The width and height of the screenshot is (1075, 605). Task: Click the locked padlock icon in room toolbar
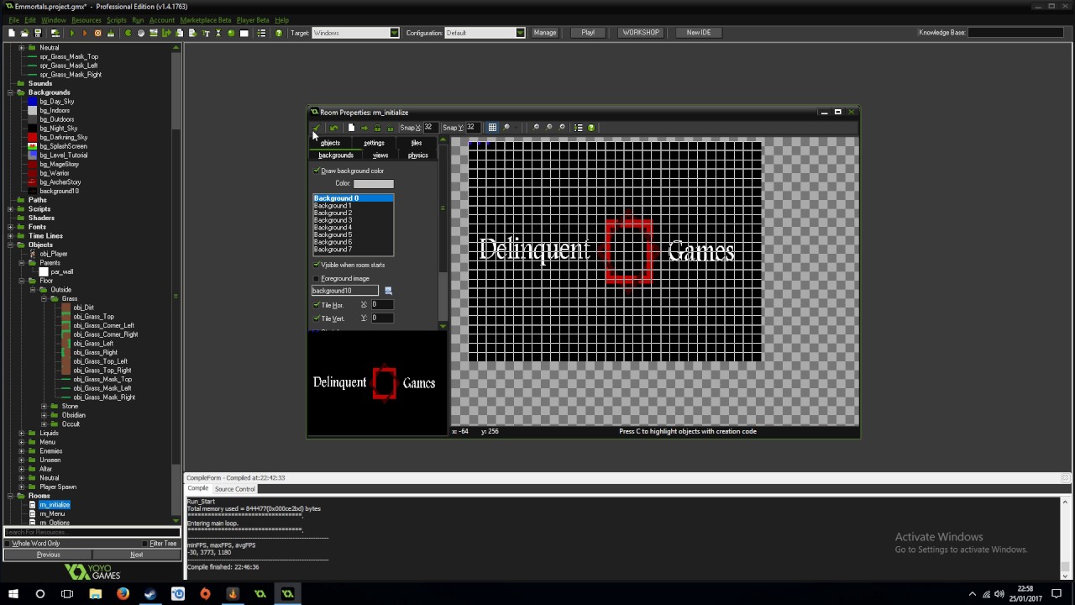tap(377, 128)
